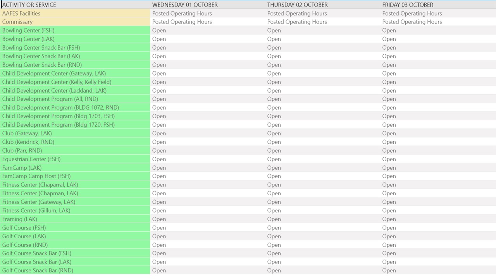Select the FamCamp Camp Host (FSH) cell
Viewport: 496px width, 279px height.
click(36, 176)
